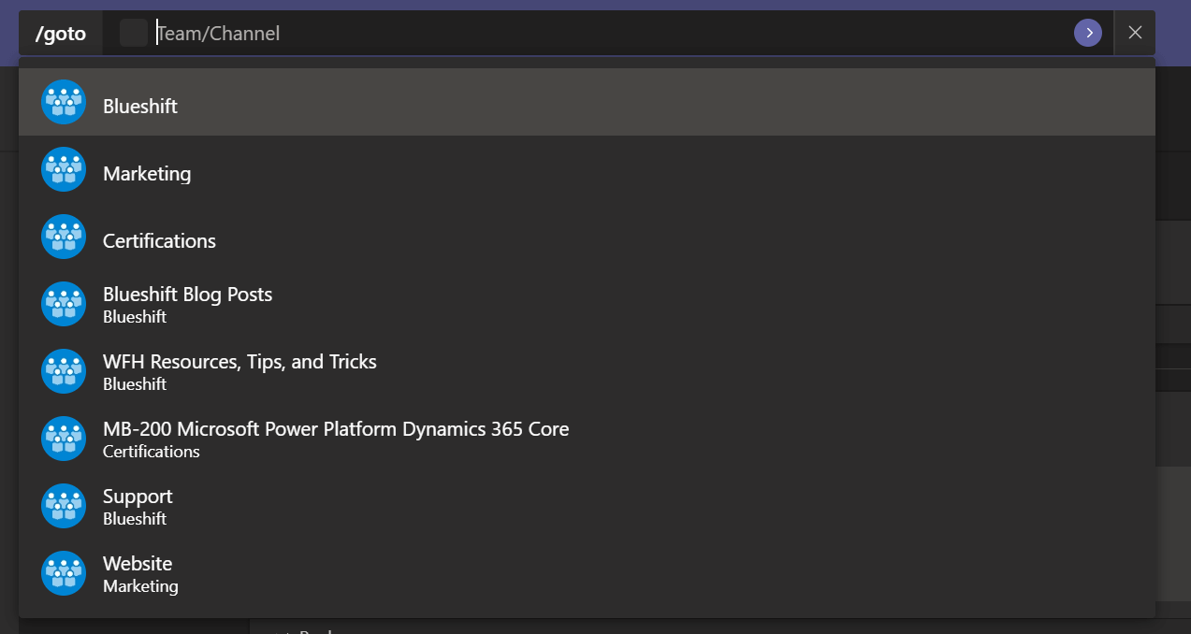Open the Support channel in Blueshift

[x=587, y=506]
